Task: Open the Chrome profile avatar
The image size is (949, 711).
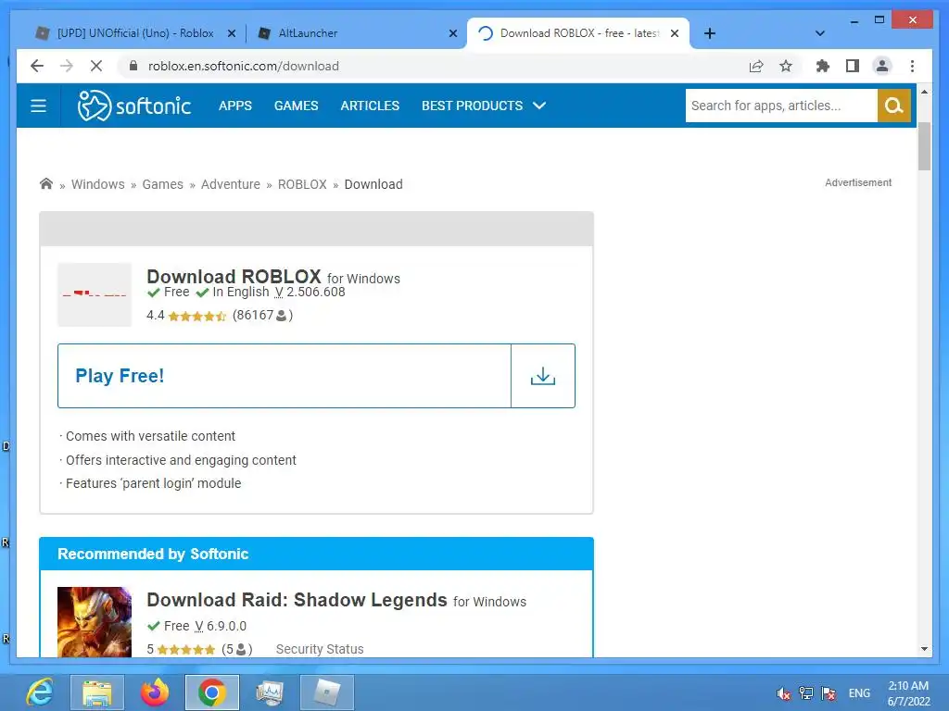Action: [882, 66]
